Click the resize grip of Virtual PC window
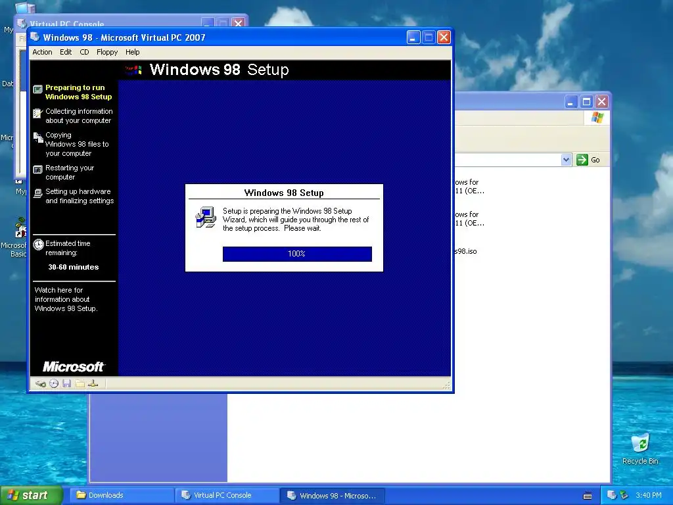Screen dimensions: 673x505 click(446, 385)
